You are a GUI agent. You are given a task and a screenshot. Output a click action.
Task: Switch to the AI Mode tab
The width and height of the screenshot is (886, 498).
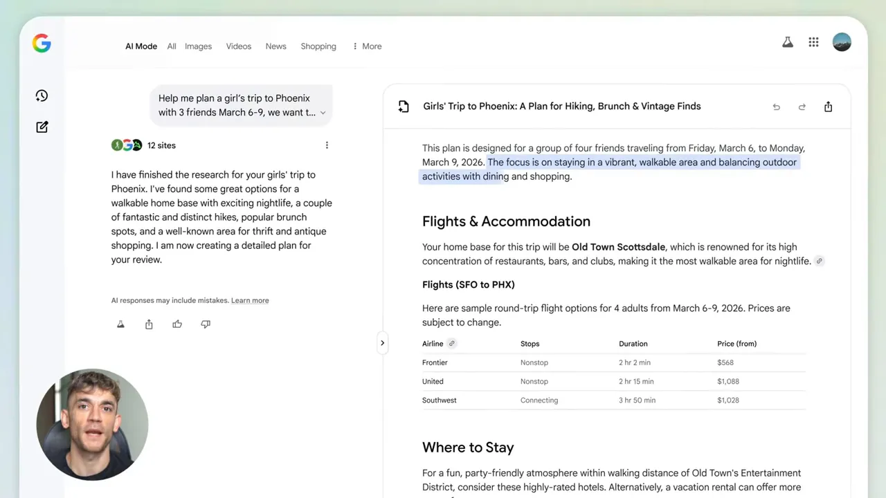click(x=141, y=46)
